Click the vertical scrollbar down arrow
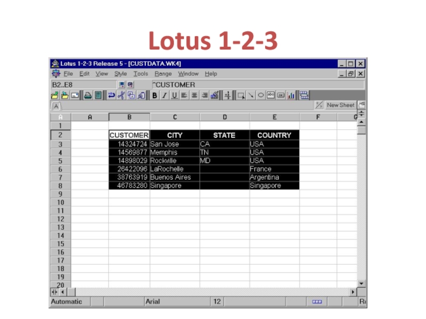The image size is (426, 319). 362,283
